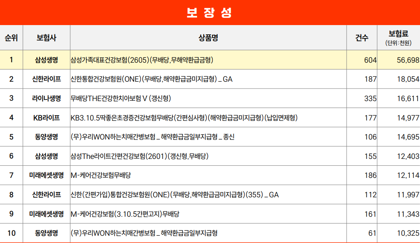Click count value 161
Image resolution: width=420 pixels, height=243 pixels.
pos(370,214)
